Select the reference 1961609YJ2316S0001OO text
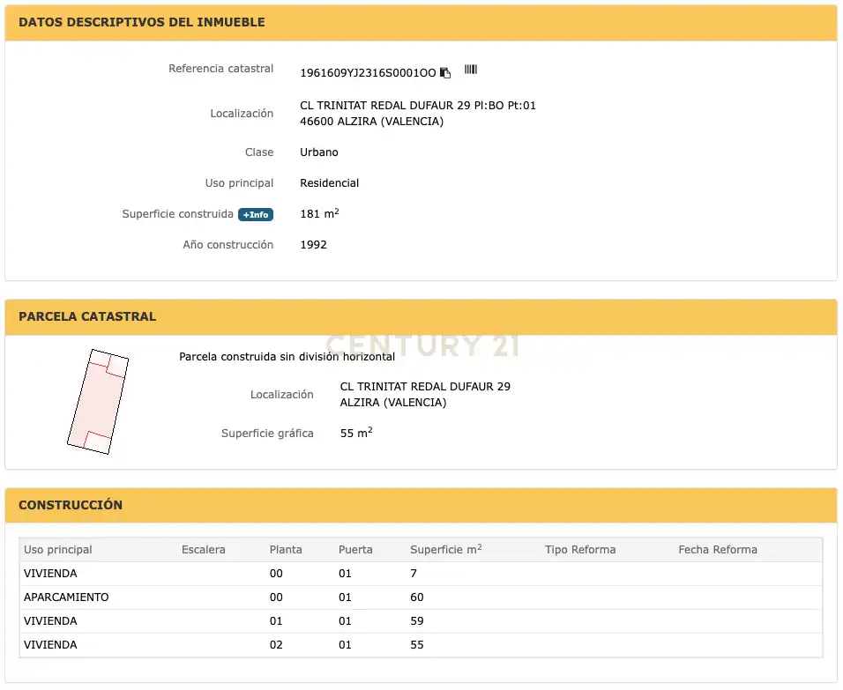Screen dimensions: 843x690 click(x=368, y=73)
